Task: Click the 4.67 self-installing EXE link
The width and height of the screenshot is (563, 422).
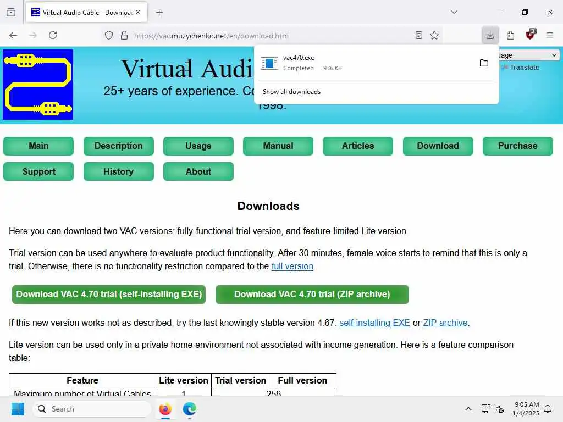Action: [374, 323]
